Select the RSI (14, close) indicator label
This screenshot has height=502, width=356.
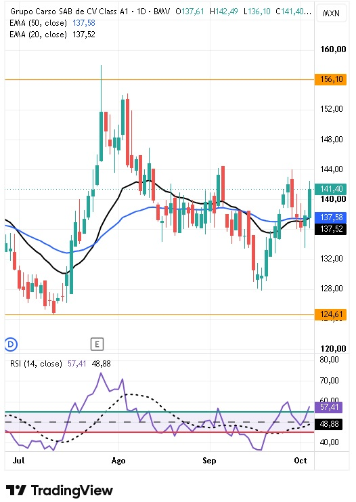tap(36, 364)
